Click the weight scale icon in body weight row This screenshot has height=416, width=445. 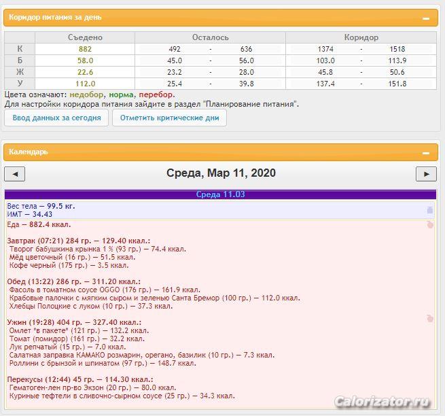pyautogui.click(x=429, y=210)
